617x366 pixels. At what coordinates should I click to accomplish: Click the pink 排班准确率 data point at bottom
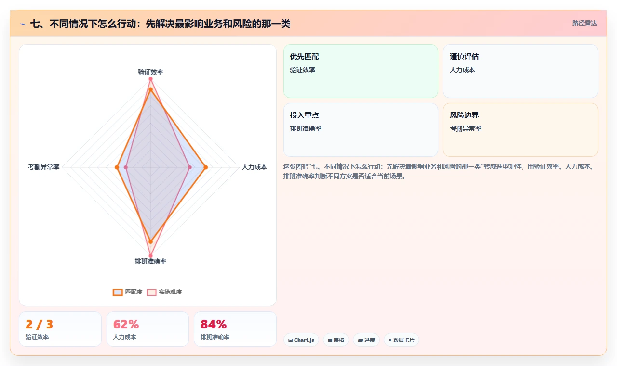[x=150, y=256]
